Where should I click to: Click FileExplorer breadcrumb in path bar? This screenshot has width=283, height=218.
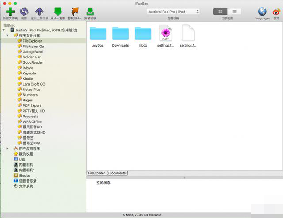coord(96,173)
